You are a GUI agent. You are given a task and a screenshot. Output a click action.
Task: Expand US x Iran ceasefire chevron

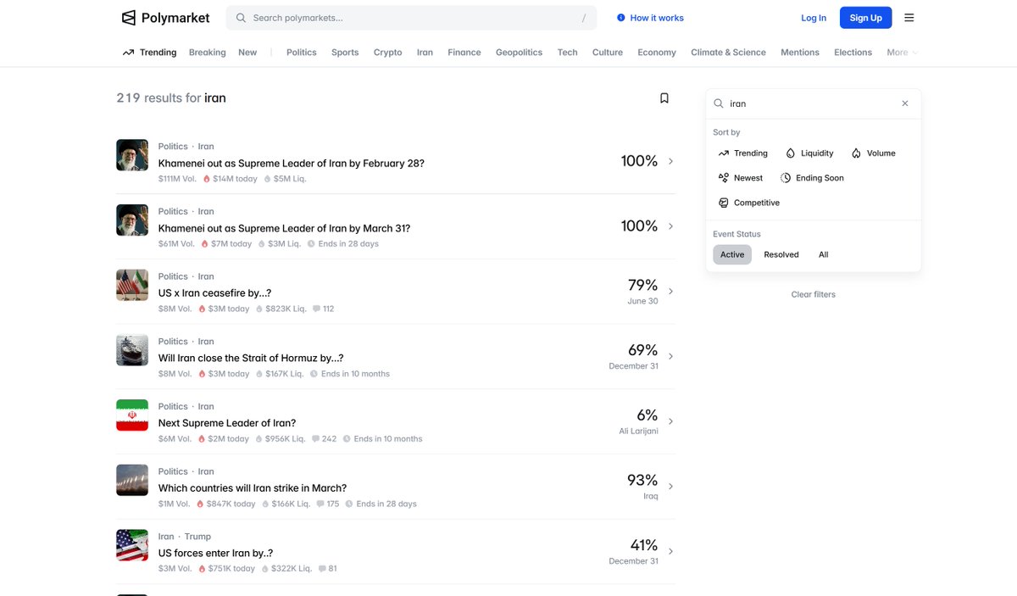click(670, 291)
